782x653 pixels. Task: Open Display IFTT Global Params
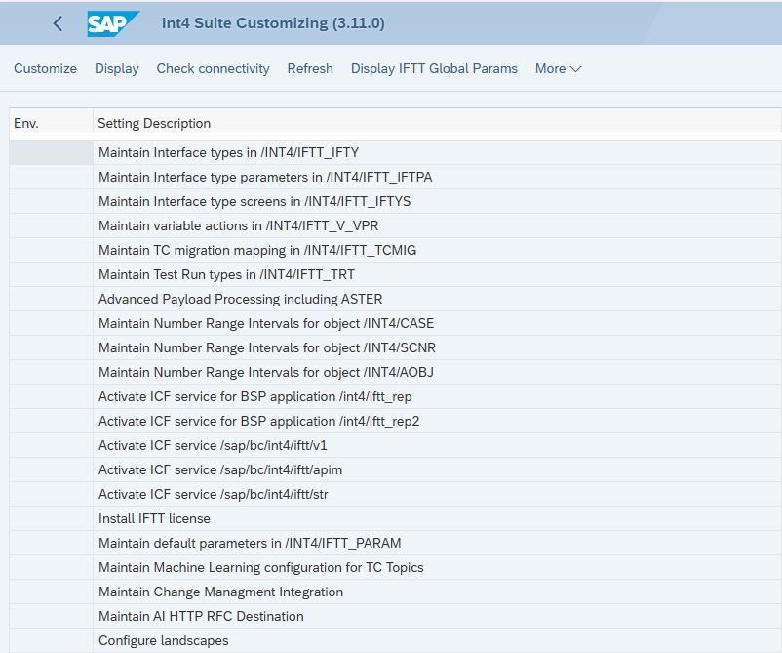pyautogui.click(x=434, y=68)
